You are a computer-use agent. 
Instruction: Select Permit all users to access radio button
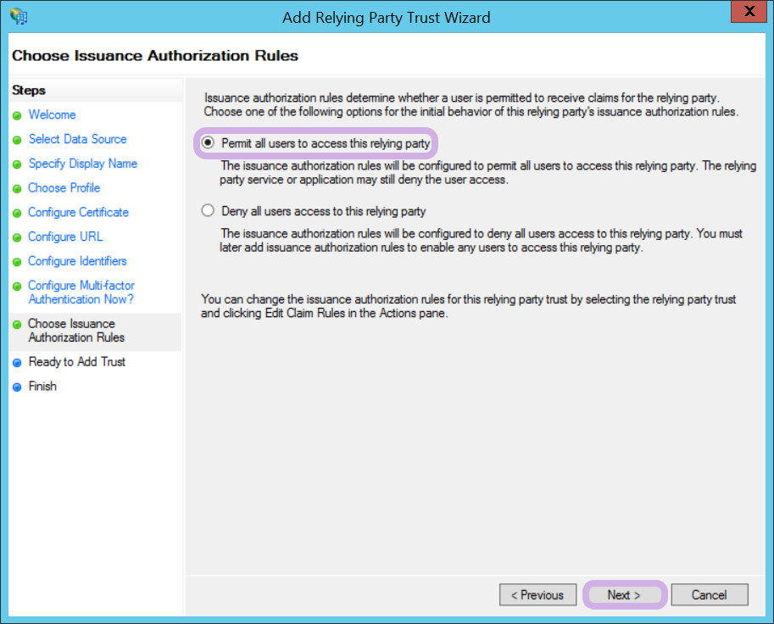209,143
